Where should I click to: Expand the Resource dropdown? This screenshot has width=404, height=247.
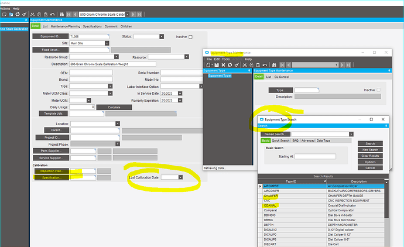tap(187, 57)
